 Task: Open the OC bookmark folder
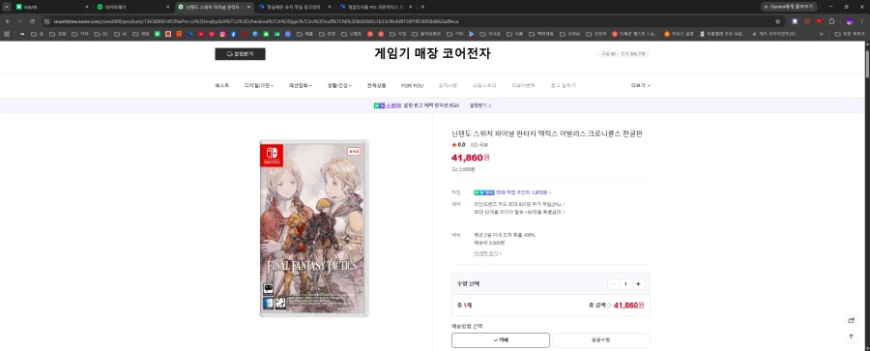click(x=101, y=34)
